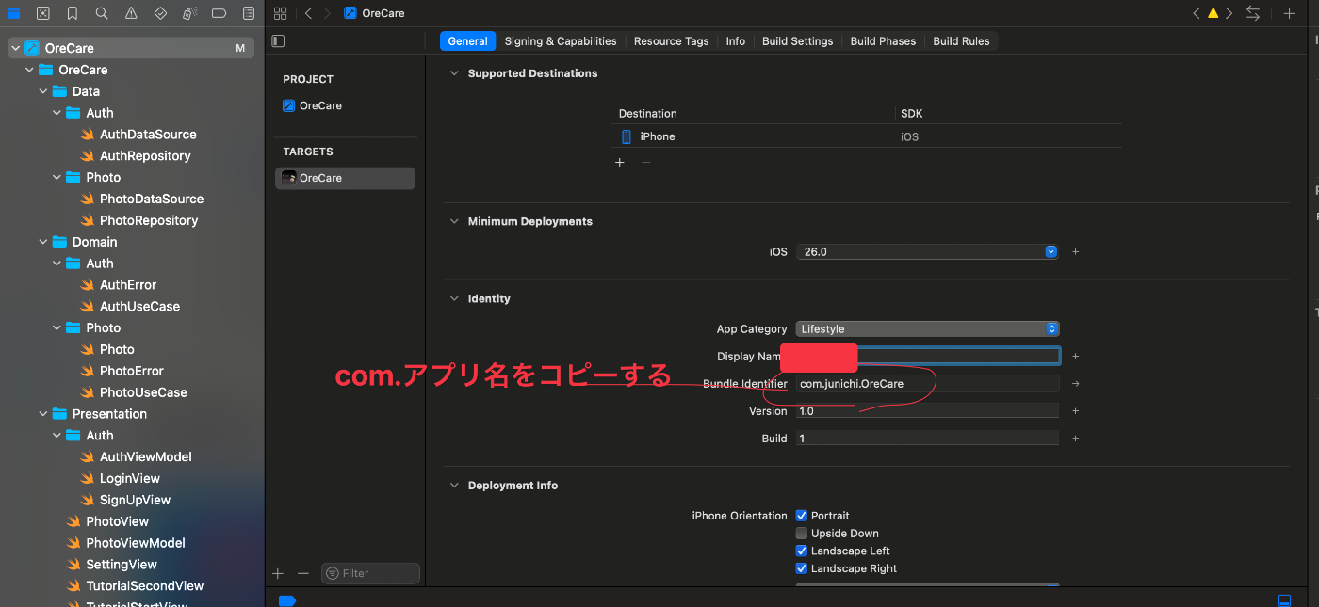The image size is (1319, 607).
Task: Click OreCare in the jump bar
Action: click(x=374, y=13)
